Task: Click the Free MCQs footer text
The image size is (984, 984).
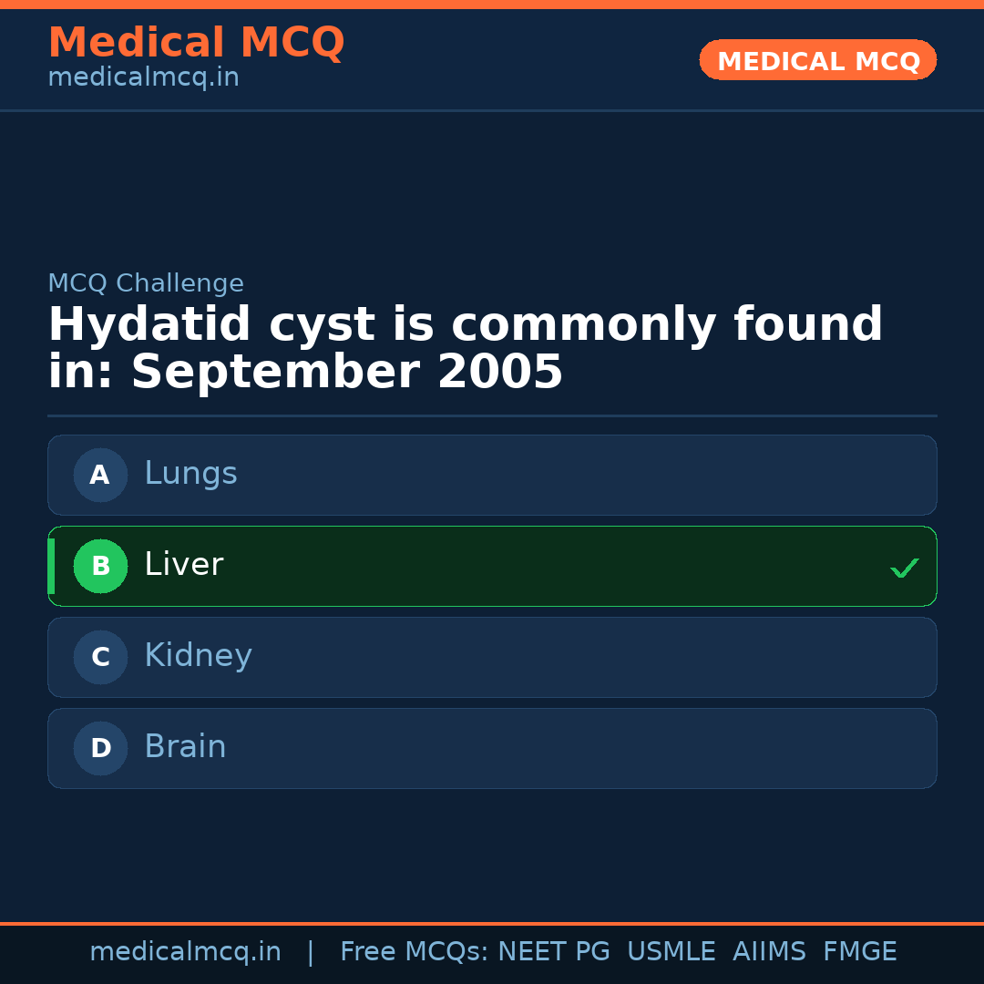Action: point(414,952)
